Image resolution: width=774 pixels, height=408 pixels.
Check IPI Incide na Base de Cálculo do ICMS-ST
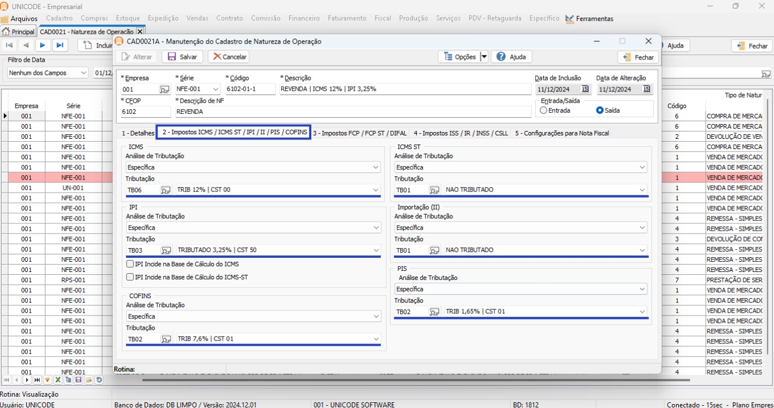point(130,277)
